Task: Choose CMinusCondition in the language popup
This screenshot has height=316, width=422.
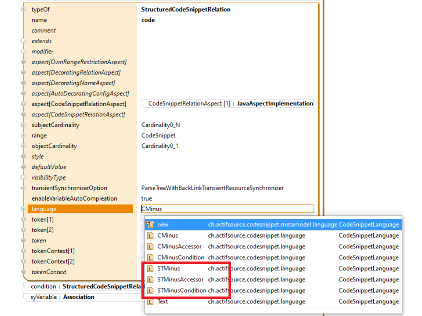Action: pyautogui.click(x=181, y=258)
